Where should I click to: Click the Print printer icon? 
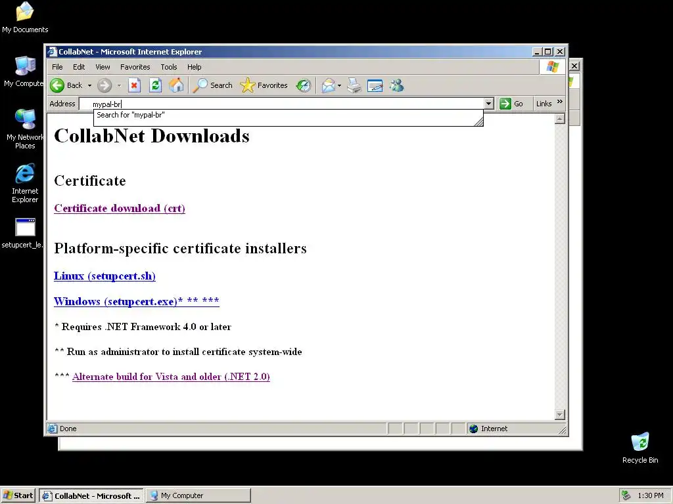[x=354, y=85]
